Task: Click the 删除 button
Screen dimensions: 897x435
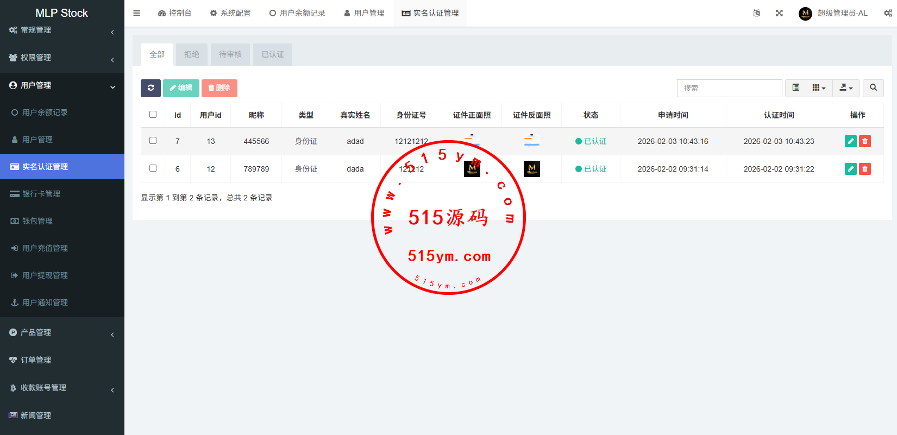Action: 219,88
